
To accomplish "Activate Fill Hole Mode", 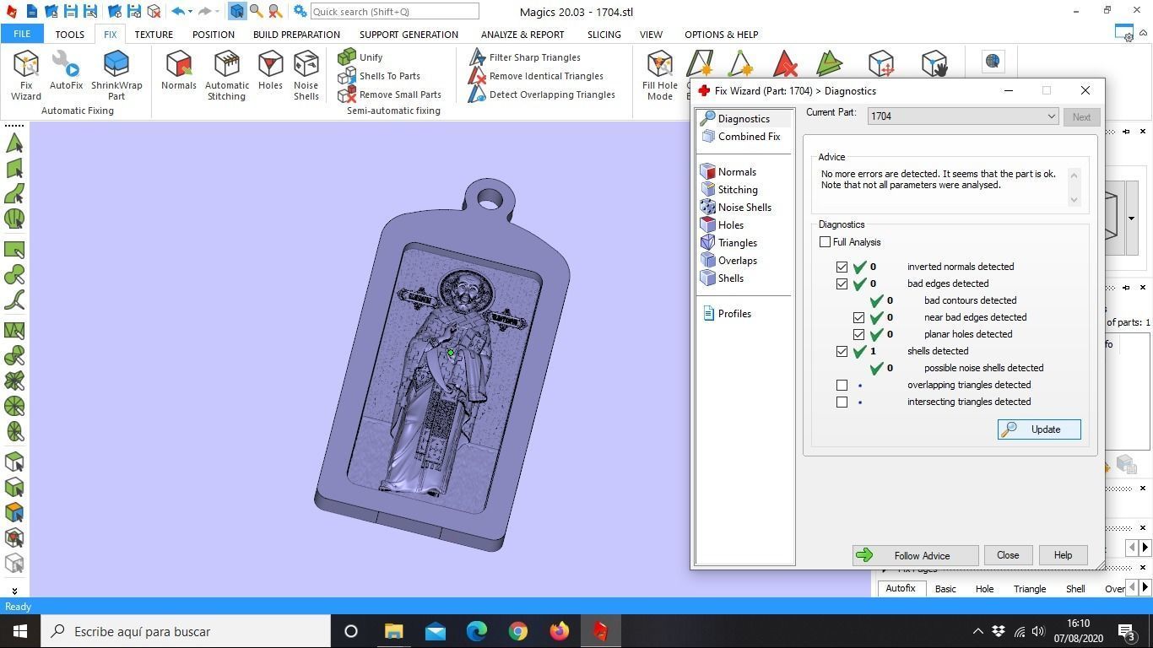I will point(660,75).
